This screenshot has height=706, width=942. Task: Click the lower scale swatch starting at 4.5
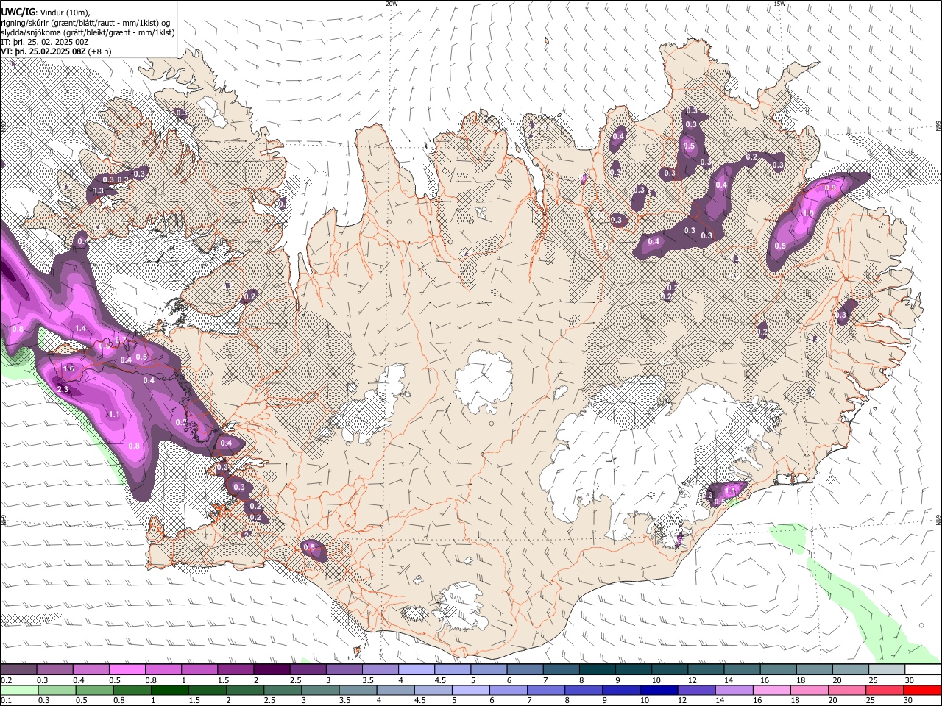[x=434, y=690]
